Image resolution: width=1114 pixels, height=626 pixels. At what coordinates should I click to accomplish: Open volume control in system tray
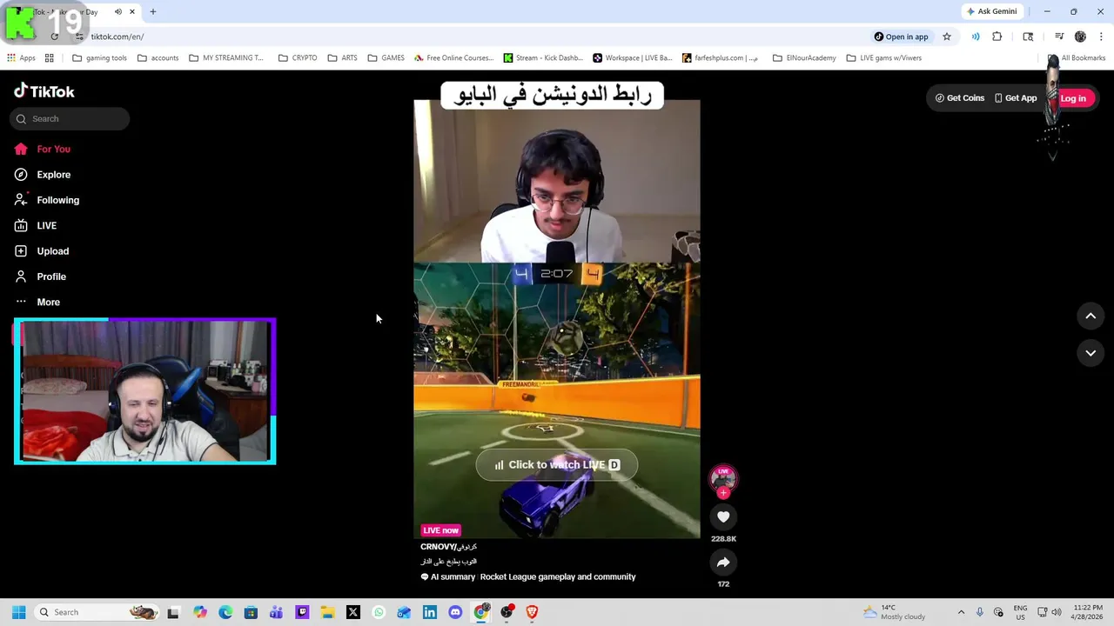coord(1057,612)
